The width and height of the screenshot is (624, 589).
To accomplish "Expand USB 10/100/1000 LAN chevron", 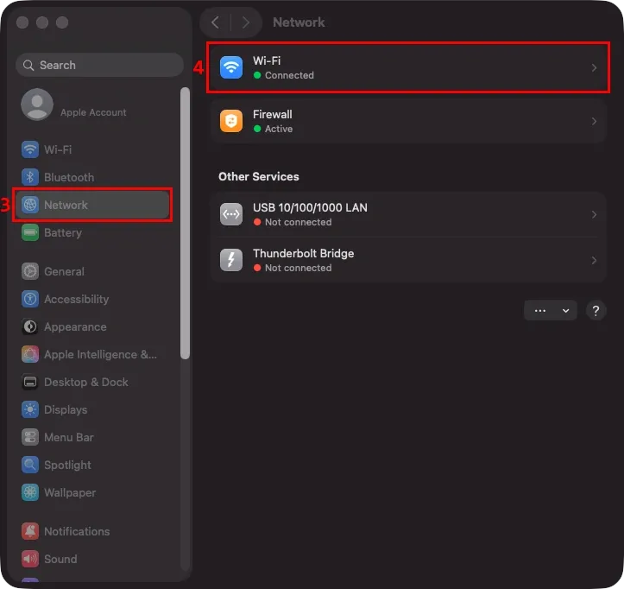I will tap(594, 214).
